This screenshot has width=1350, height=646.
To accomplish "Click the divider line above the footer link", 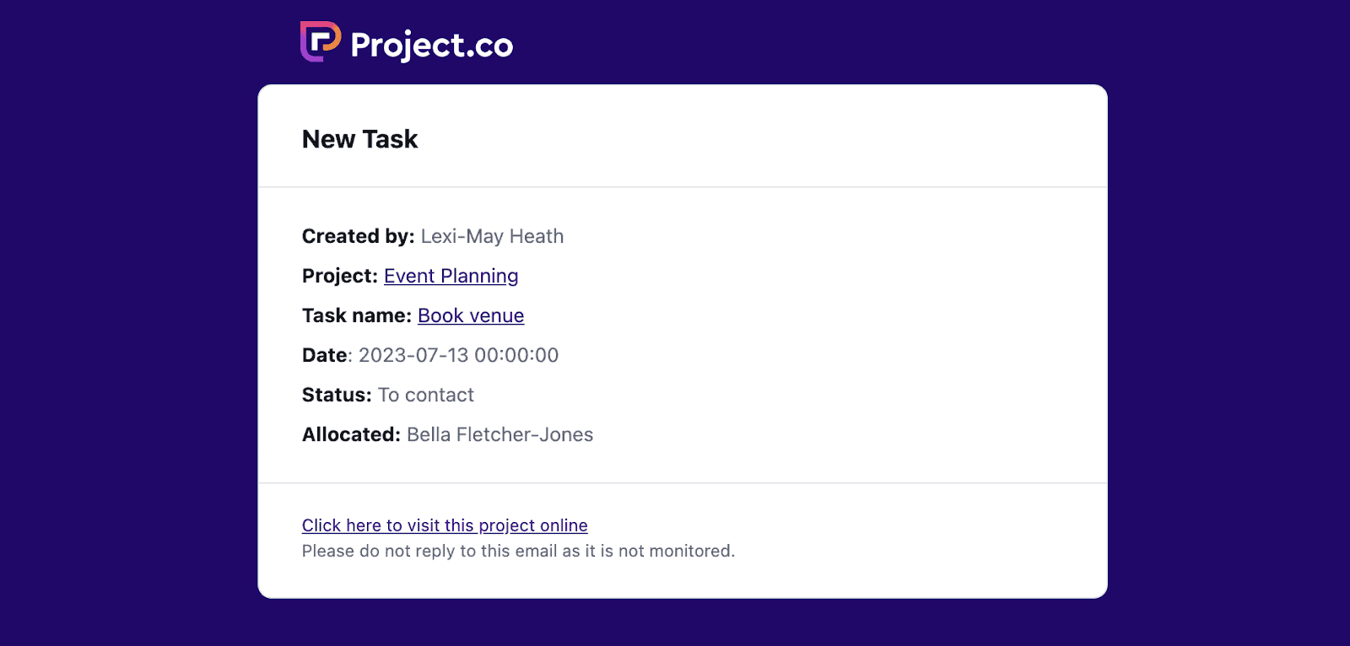I will click(682, 483).
